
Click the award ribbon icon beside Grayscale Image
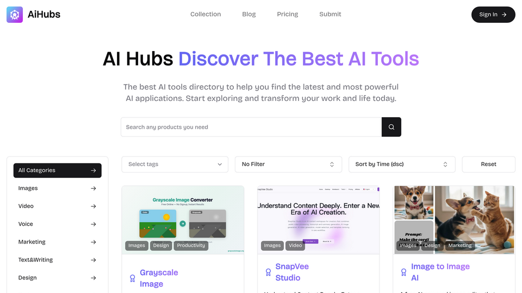pos(133,278)
